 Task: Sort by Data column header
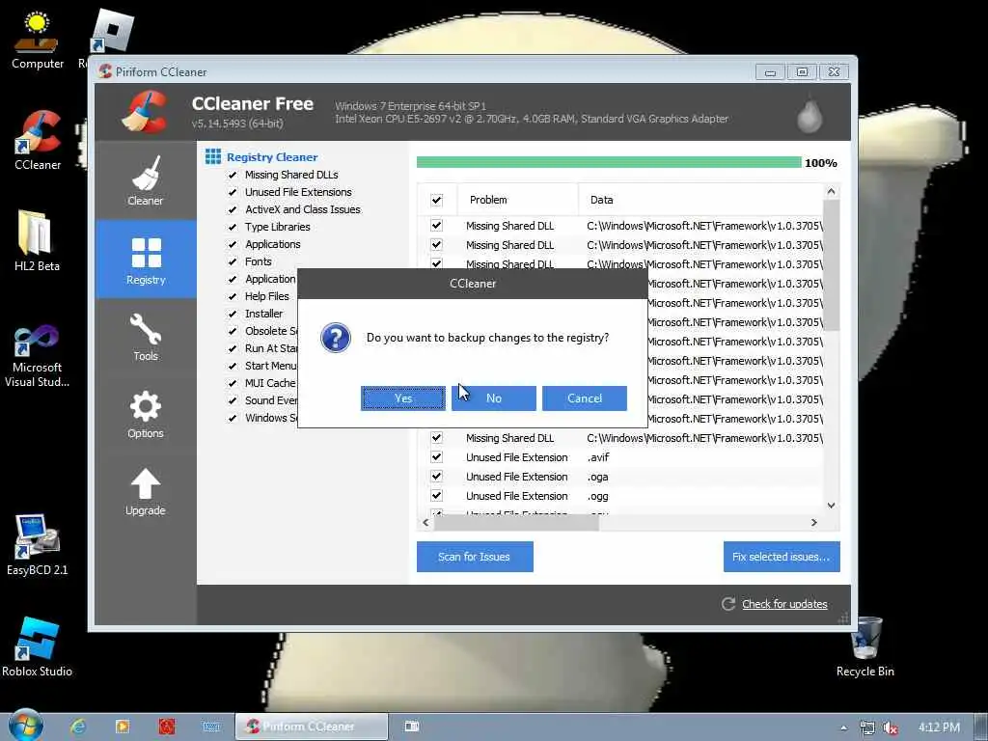(700, 200)
